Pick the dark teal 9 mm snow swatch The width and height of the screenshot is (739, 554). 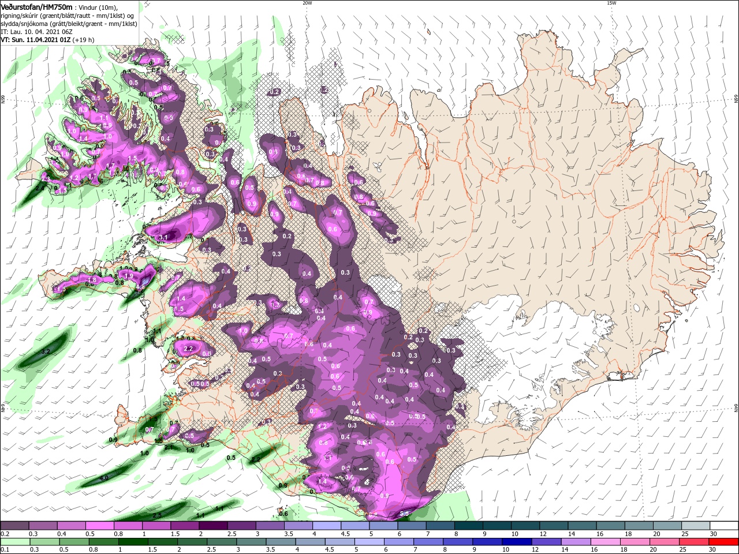pyautogui.click(x=497, y=526)
